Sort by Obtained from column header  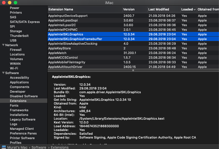click(208, 10)
